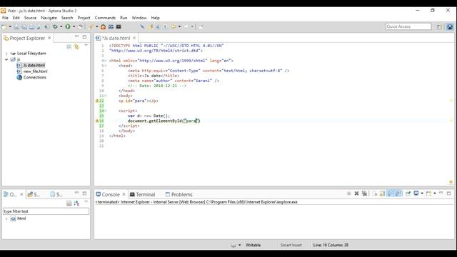Viewport: 457px width, 257px height.
Task: Click the blue icon beside the terminal icon
Action: point(111,26)
